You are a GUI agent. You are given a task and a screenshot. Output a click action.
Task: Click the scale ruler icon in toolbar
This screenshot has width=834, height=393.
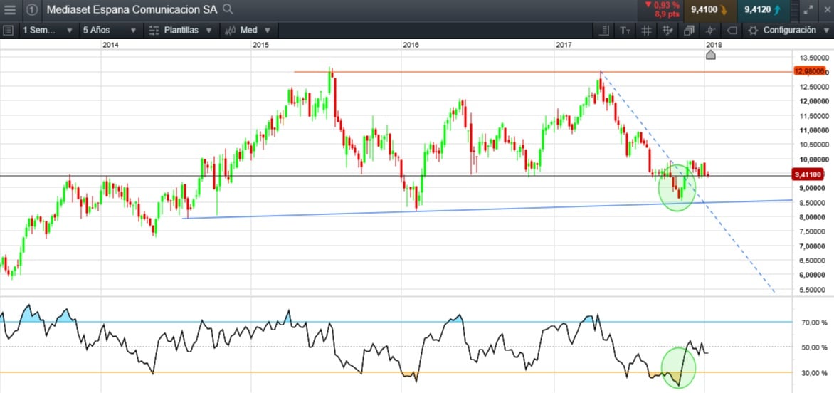tap(604, 31)
